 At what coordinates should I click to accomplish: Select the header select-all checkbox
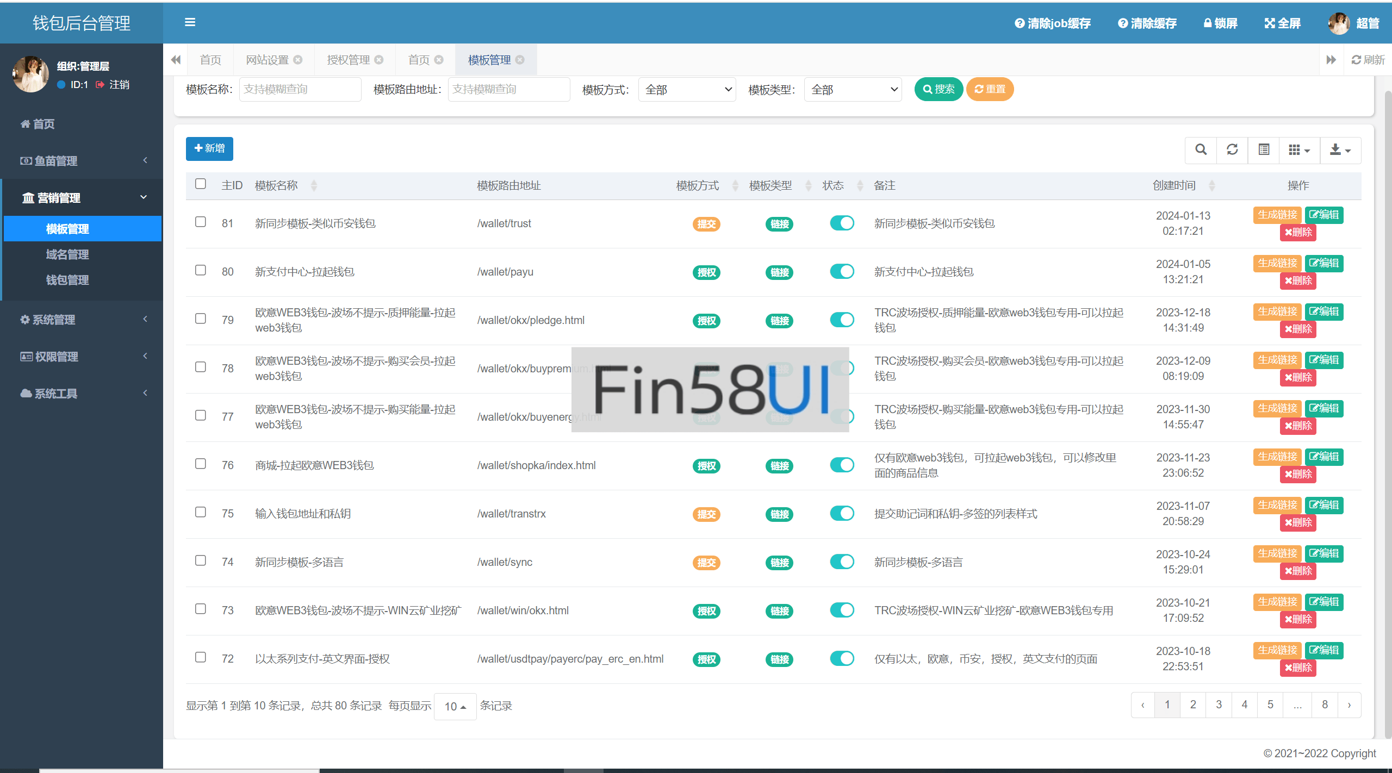point(201,184)
